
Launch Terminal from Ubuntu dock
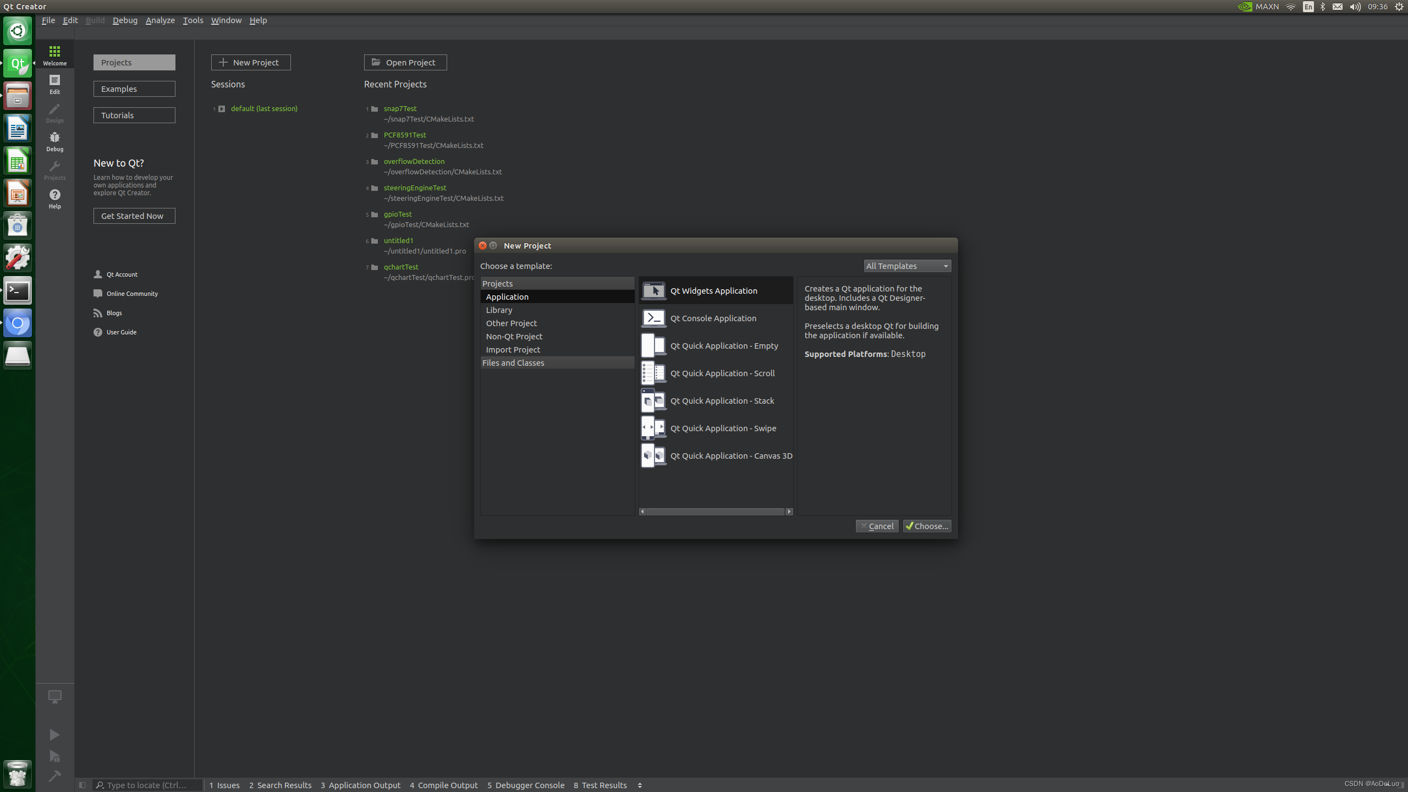18,290
